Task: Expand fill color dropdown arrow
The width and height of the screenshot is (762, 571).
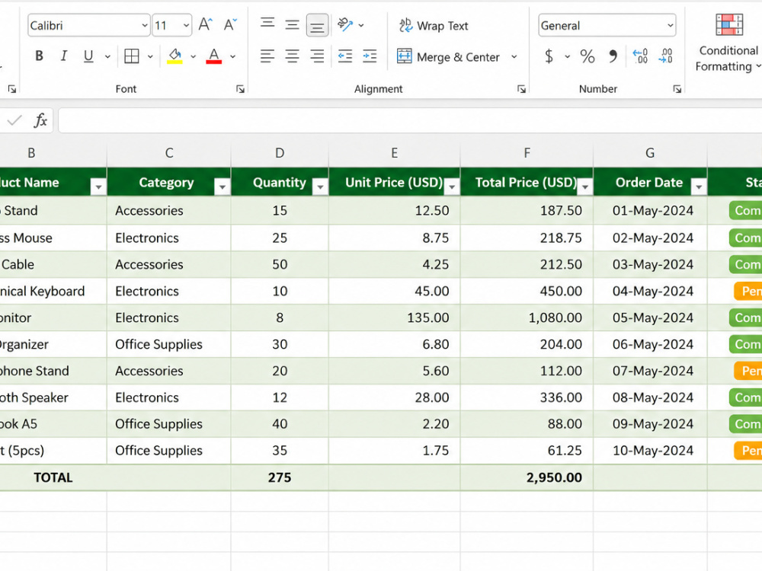Action: point(193,57)
